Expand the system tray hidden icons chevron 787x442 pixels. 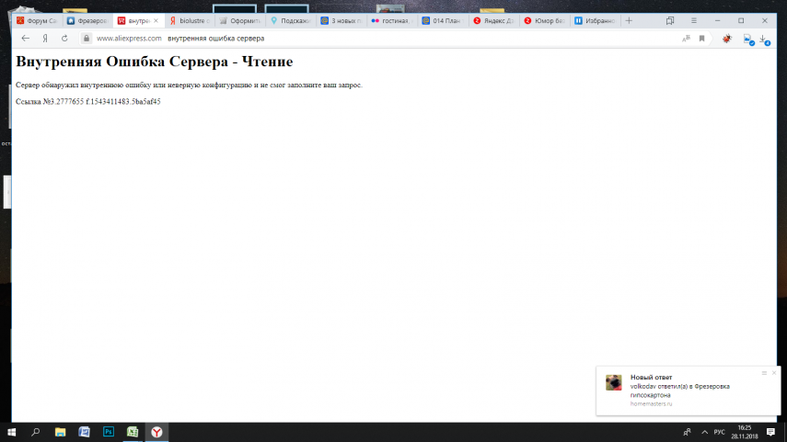(704, 432)
